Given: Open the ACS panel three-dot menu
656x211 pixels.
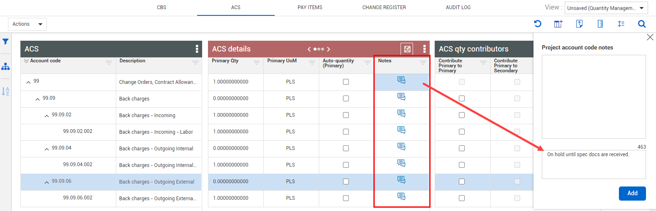Looking at the screenshot, I should click(x=197, y=49).
